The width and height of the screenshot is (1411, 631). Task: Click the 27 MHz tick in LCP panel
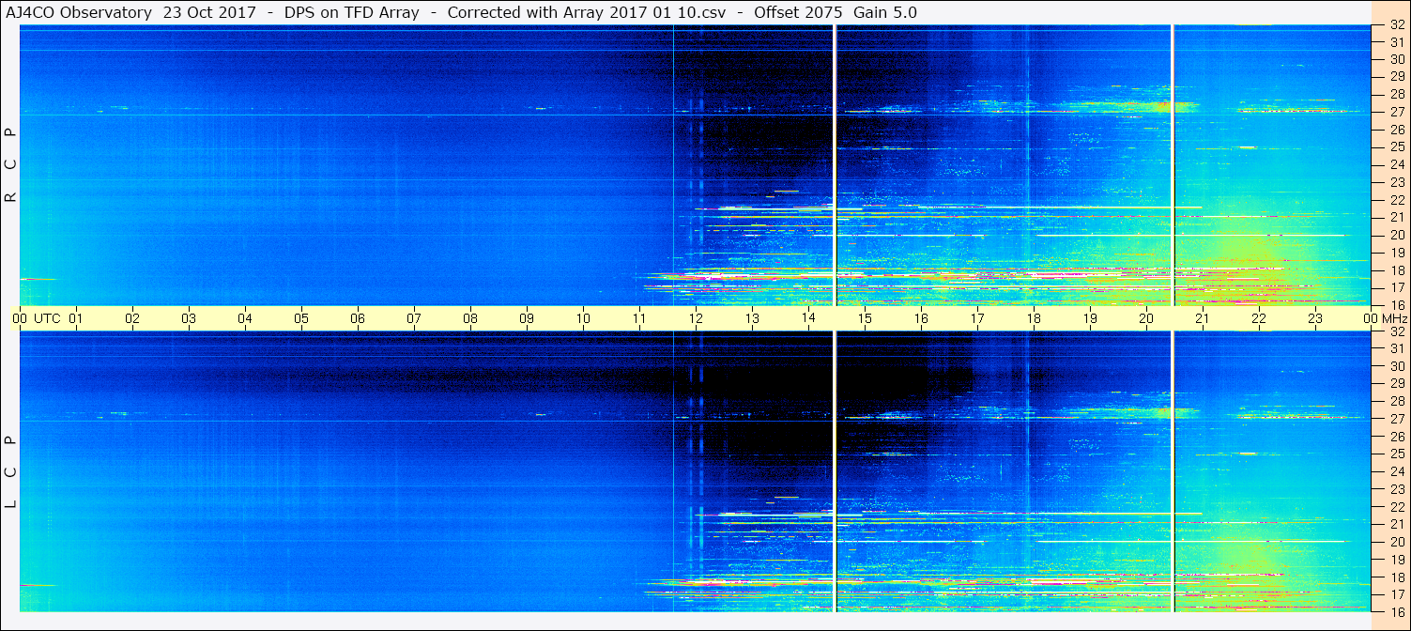coord(1396,419)
